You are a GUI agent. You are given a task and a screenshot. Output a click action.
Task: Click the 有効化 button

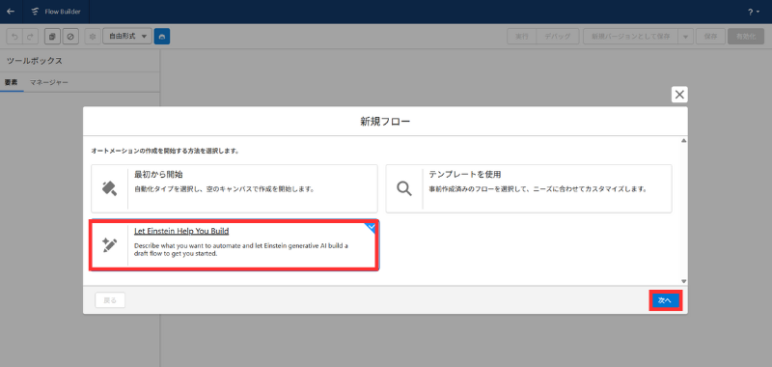click(746, 37)
